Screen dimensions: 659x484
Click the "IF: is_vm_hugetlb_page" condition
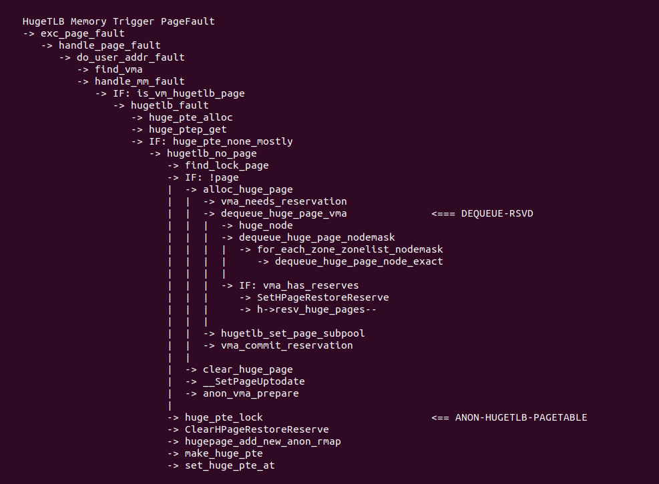pos(178,93)
